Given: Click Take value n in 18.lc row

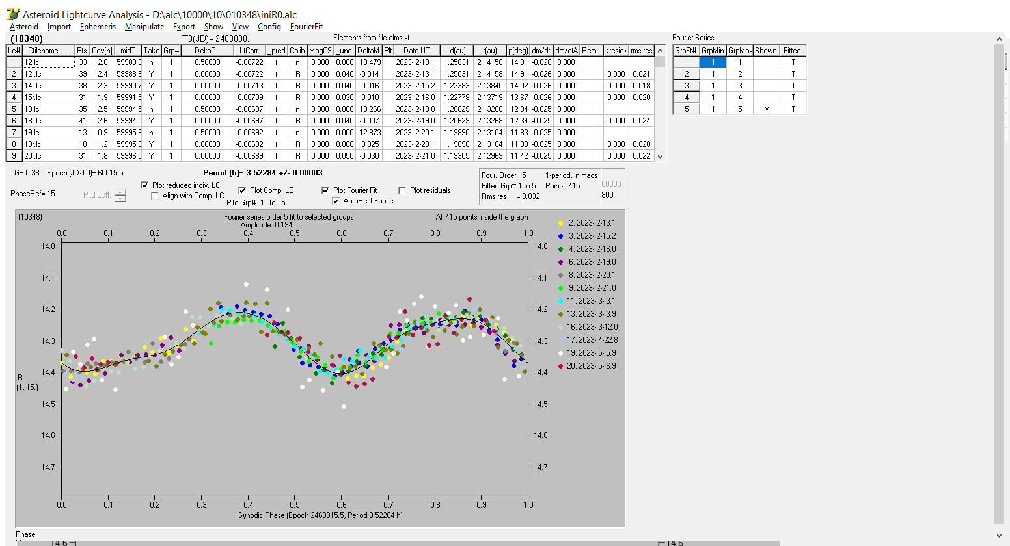Looking at the screenshot, I should coord(152,109).
